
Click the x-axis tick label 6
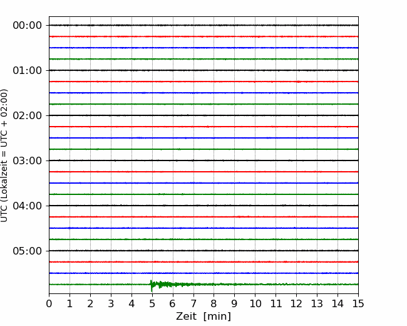point(173,303)
